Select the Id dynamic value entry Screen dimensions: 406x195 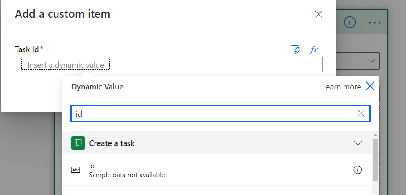pyautogui.click(x=127, y=170)
